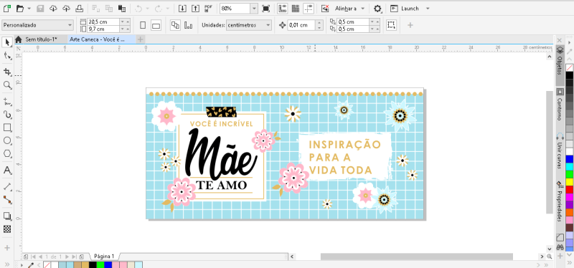The height and width of the screenshot is (268, 574).
Task: Expand the Open recent dropdown arrow
Action: [29, 8]
